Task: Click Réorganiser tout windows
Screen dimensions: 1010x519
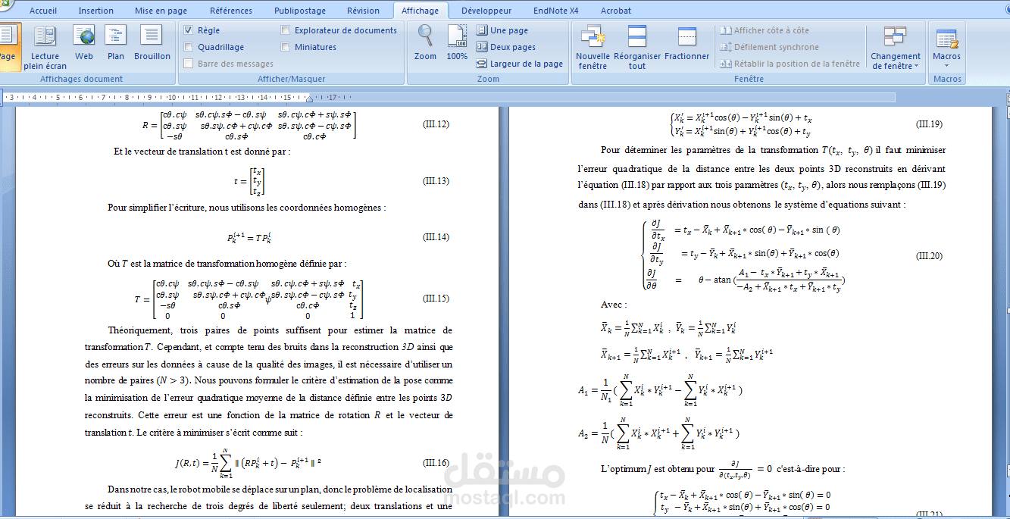Action: tap(637, 48)
